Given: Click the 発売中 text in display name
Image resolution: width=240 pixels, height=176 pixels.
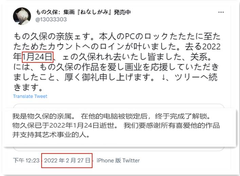Looking at the screenshot, I should pos(122,12).
